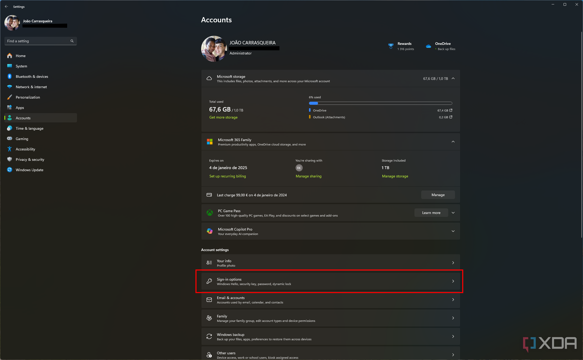Viewport: 583px width, 360px height.
Task: Click the Network & internet wifi icon
Action: click(x=10, y=87)
